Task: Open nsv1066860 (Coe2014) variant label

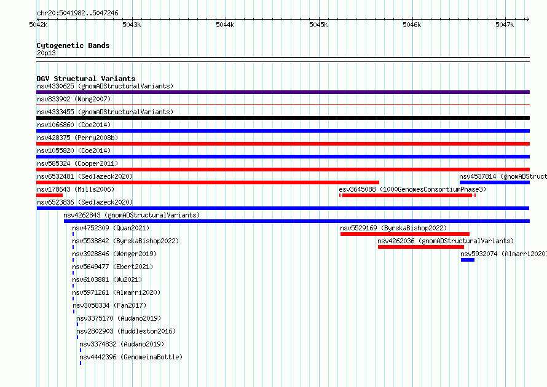Action: pos(74,125)
